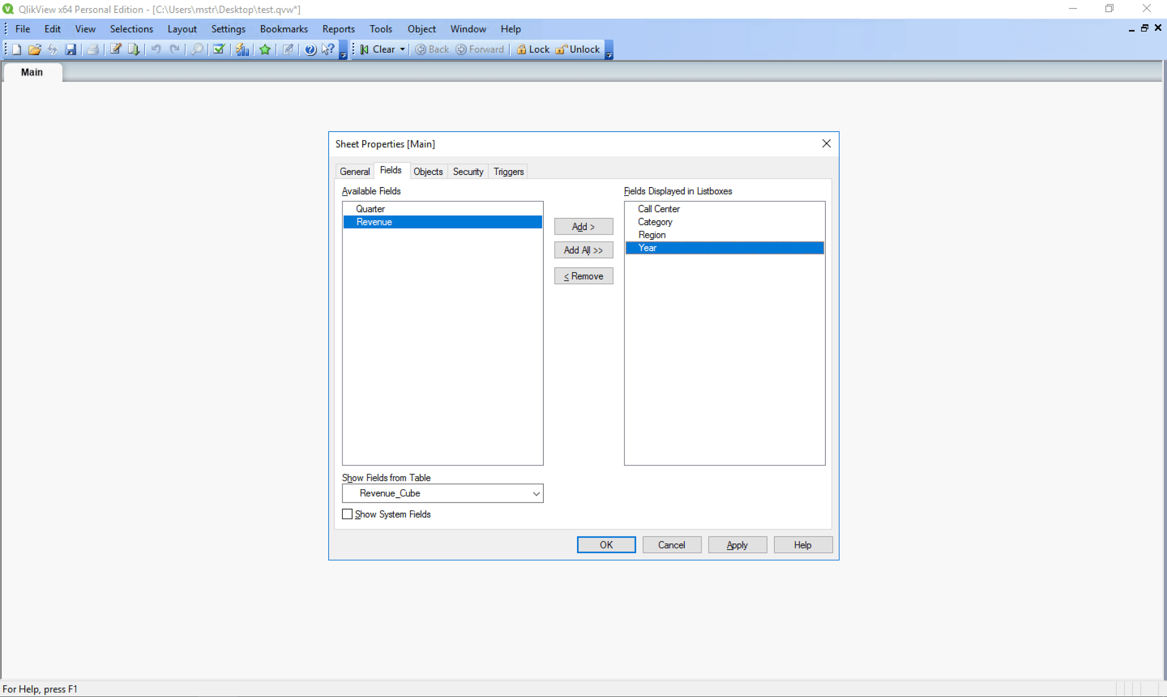Select Quarter in Available Fields
Image resolution: width=1167 pixels, height=697 pixels.
pyautogui.click(x=370, y=209)
